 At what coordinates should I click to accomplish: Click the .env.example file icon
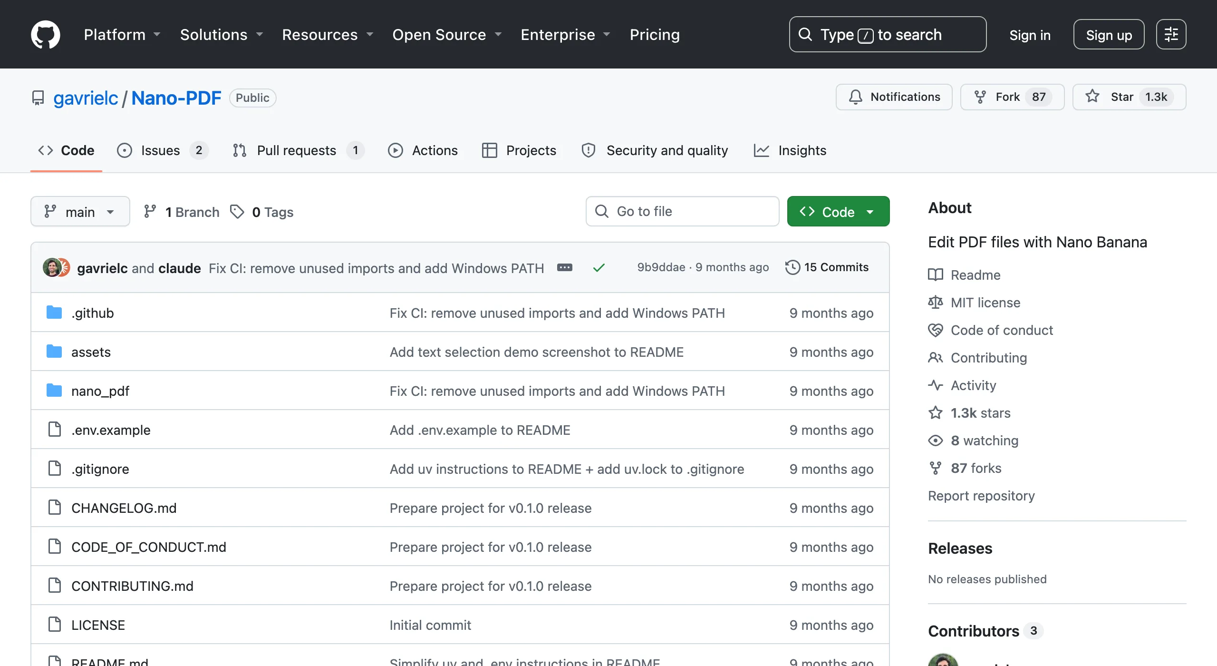pyautogui.click(x=55, y=429)
